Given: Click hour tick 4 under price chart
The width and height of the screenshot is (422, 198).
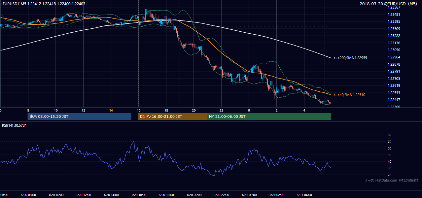Looking at the screenshot, I should 304,110.
